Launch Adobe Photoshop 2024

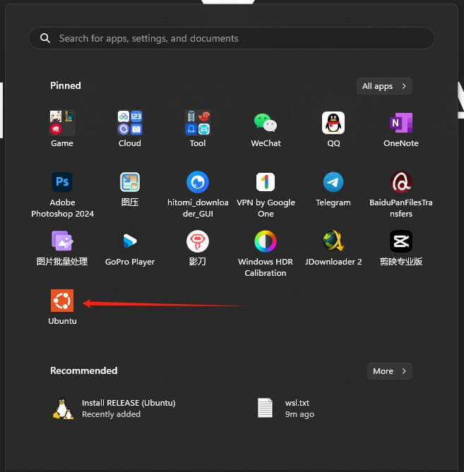[x=62, y=195]
